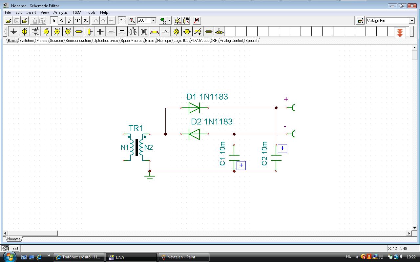The width and height of the screenshot is (420, 262).
Task: Click the fault/diode test toolbar icon
Action: click(197, 21)
